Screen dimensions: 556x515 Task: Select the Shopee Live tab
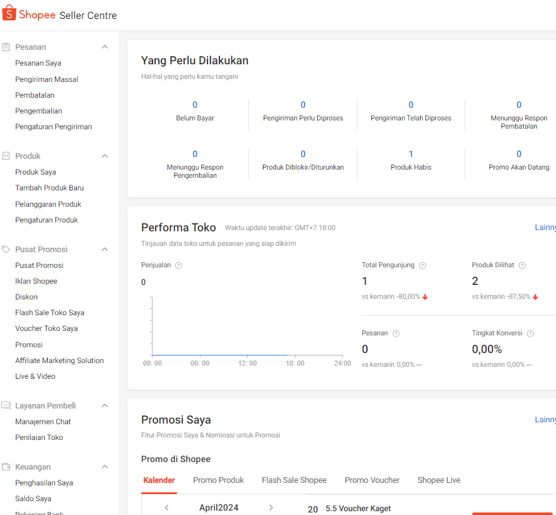tap(439, 480)
